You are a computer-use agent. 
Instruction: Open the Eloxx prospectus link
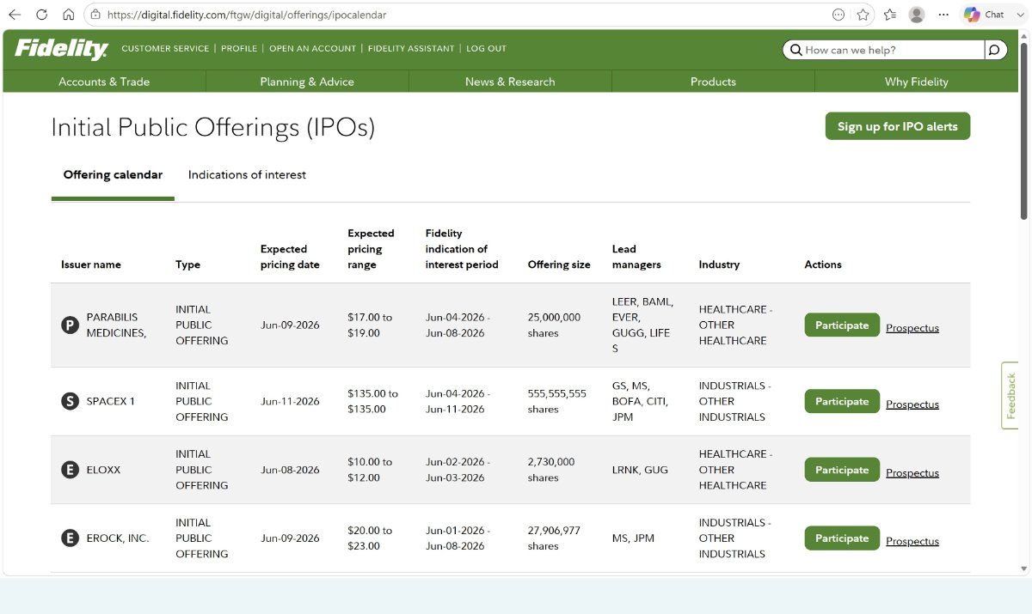pos(912,473)
